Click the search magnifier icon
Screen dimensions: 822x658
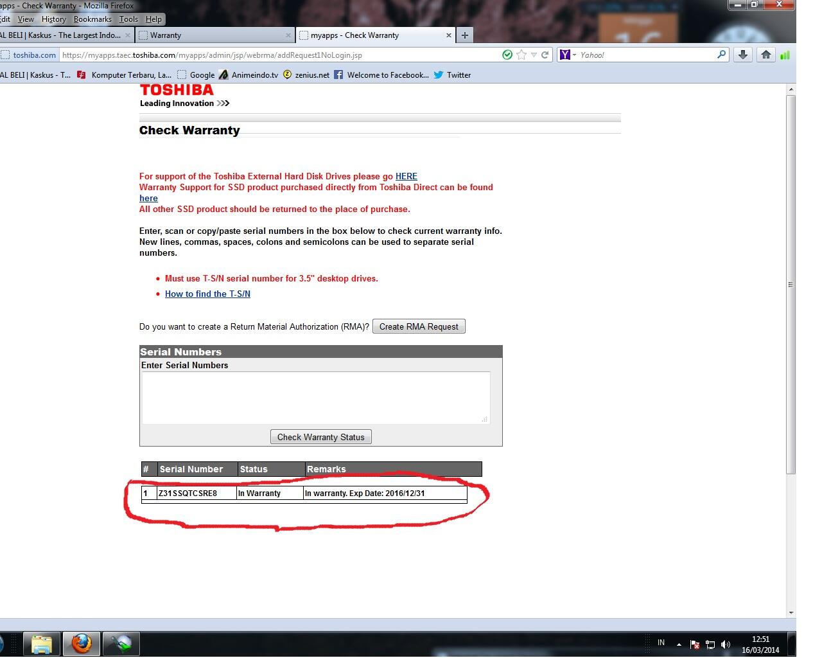pyautogui.click(x=721, y=55)
